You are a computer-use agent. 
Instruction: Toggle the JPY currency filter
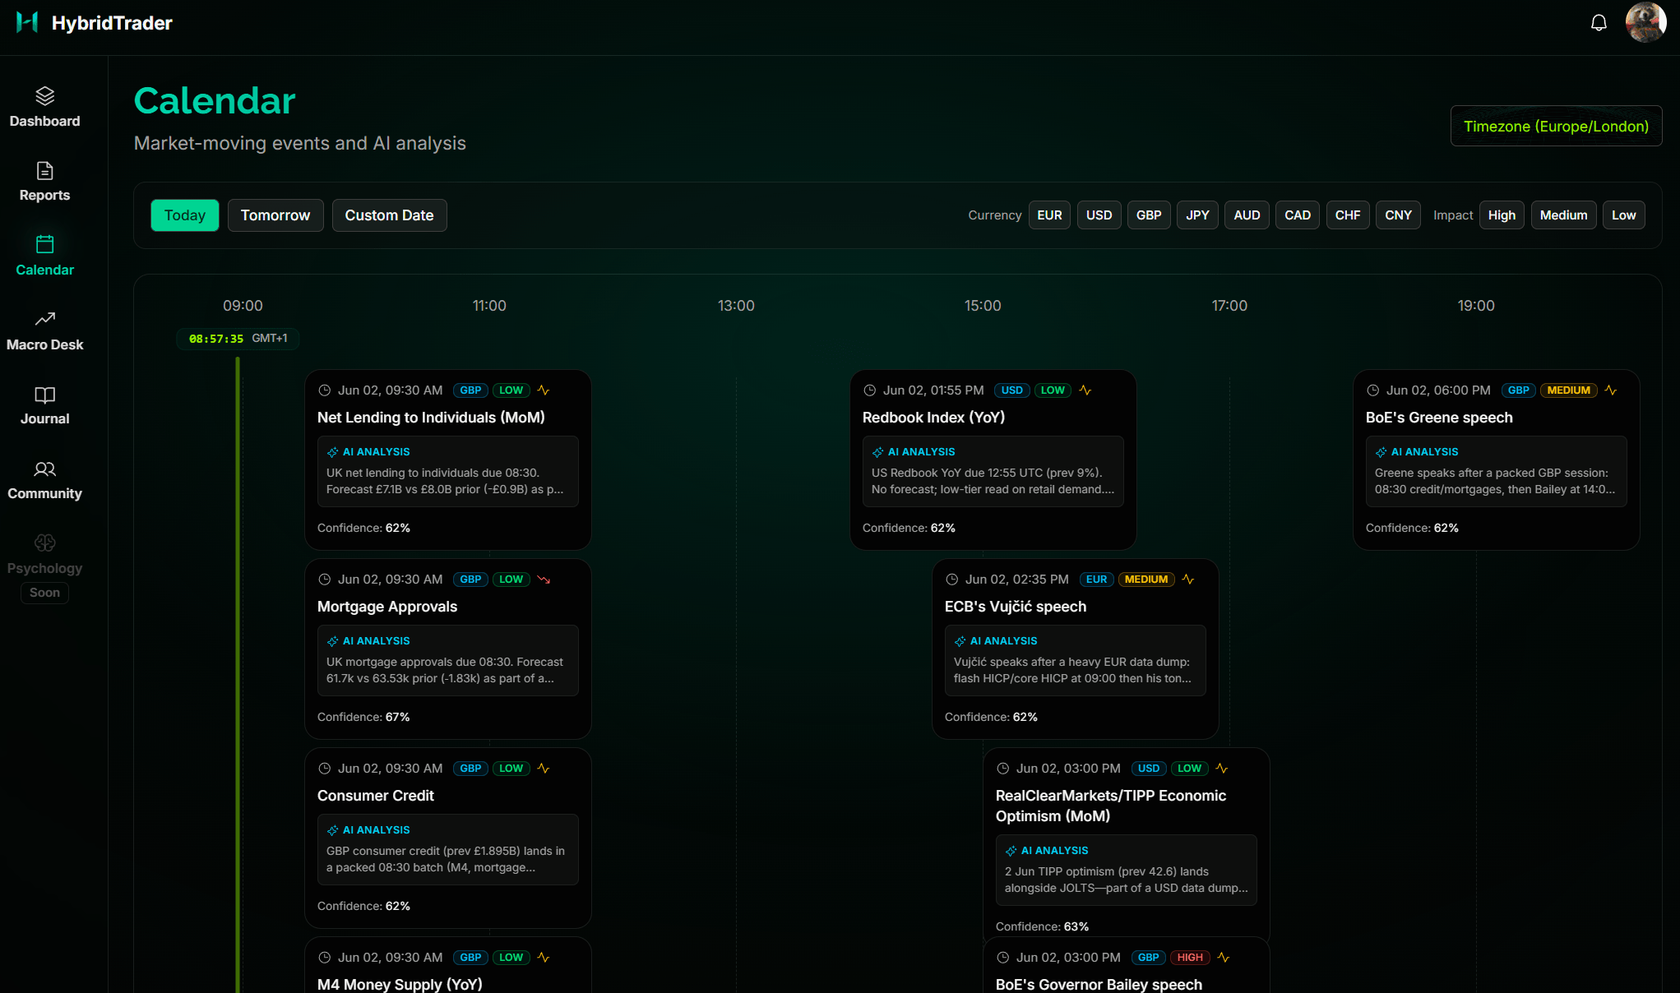pos(1197,215)
